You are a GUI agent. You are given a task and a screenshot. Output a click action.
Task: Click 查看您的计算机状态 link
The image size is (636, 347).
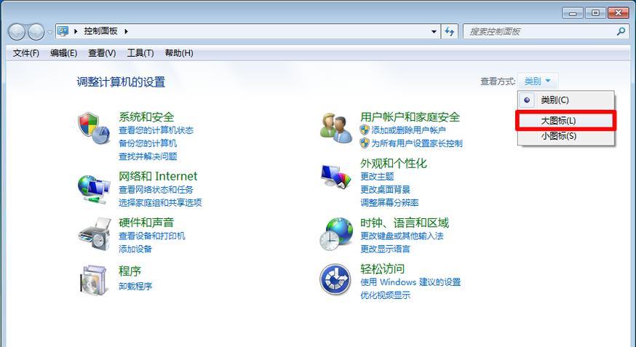point(156,130)
